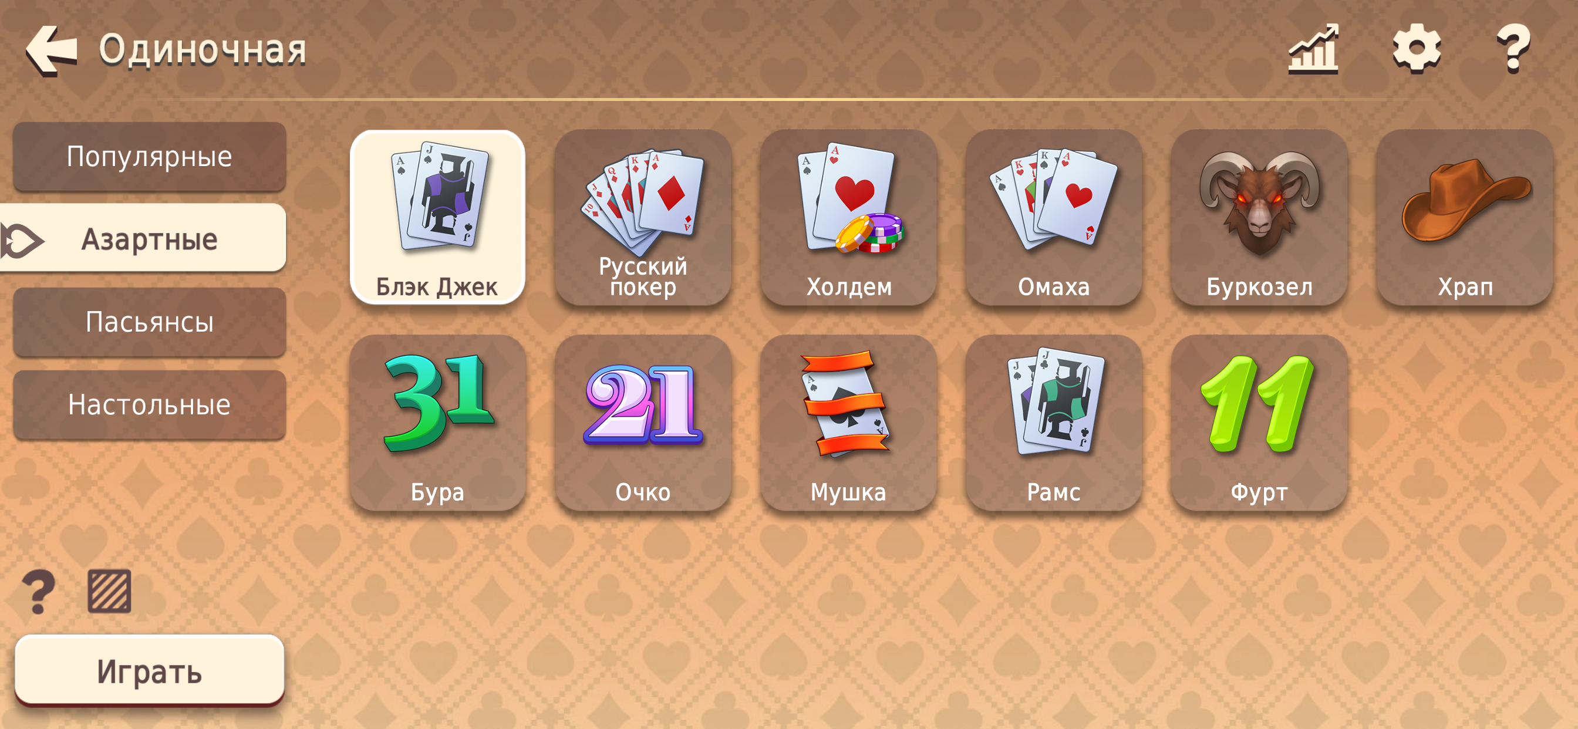Select the Блэк Джек game tile
1578x729 pixels.
[437, 218]
